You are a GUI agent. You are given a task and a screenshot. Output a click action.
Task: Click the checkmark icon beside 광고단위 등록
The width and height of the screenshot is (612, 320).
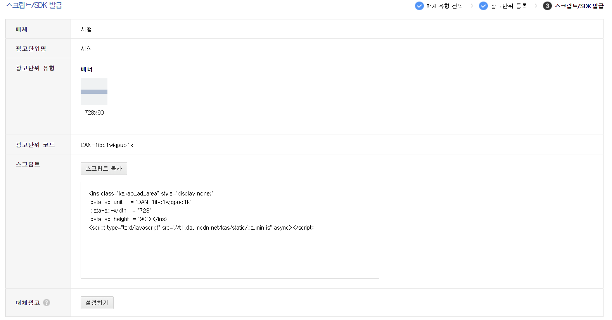coord(483,6)
